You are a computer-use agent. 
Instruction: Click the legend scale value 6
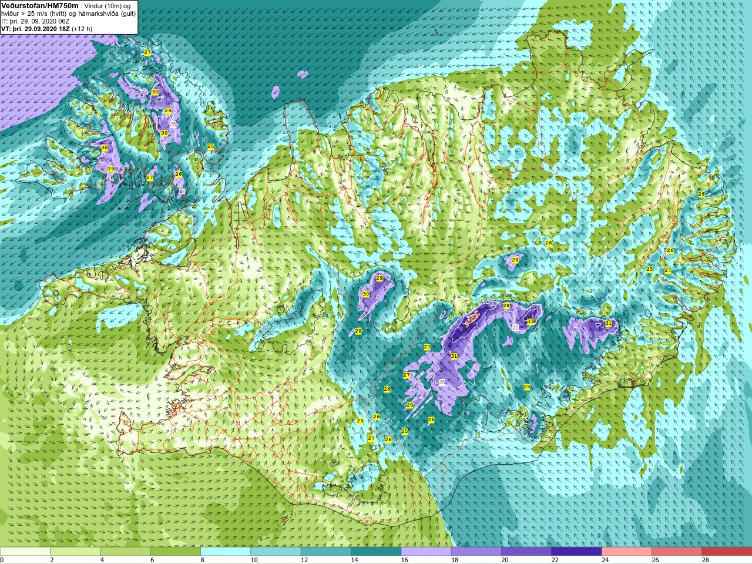(x=152, y=560)
